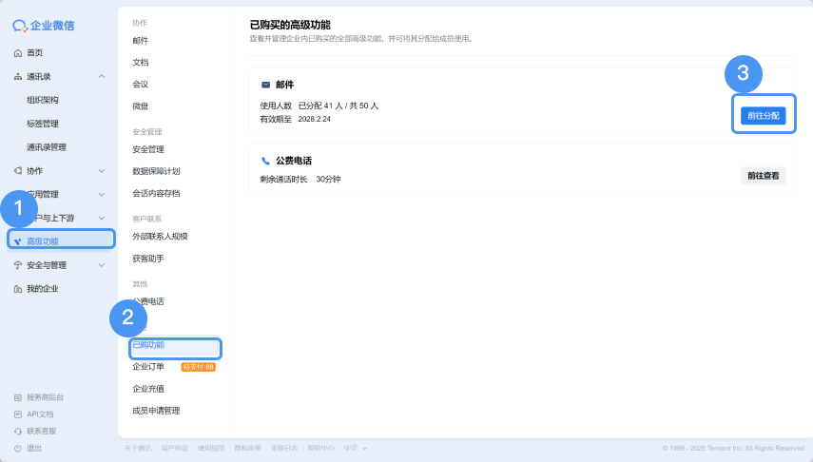This screenshot has height=462, width=813.
Task: Open the API文档 link
Action: (40, 414)
